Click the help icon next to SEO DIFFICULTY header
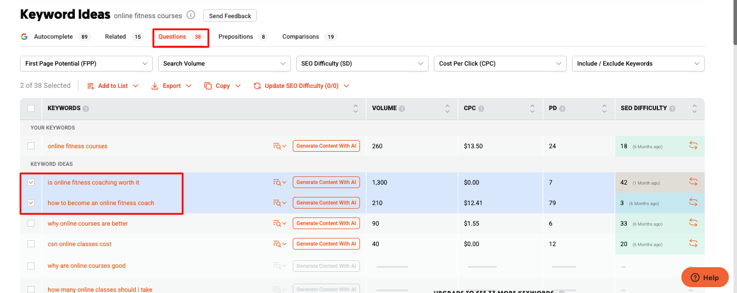The height and width of the screenshot is (293, 737). pos(673,108)
